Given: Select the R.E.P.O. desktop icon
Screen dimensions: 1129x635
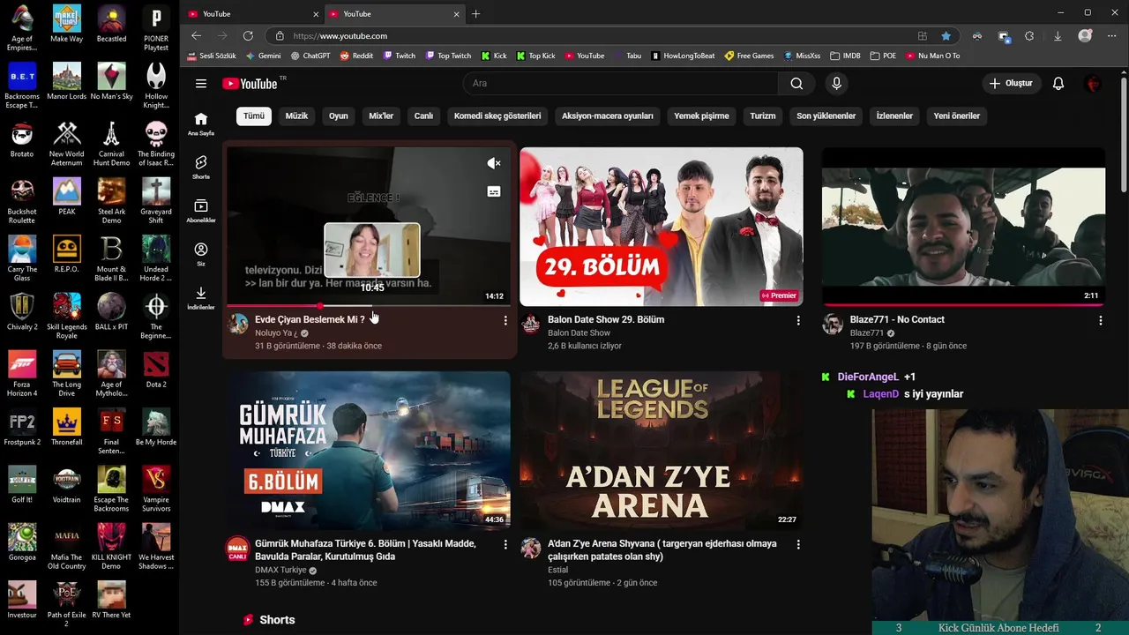Looking at the screenshot, I should (67, 256).
